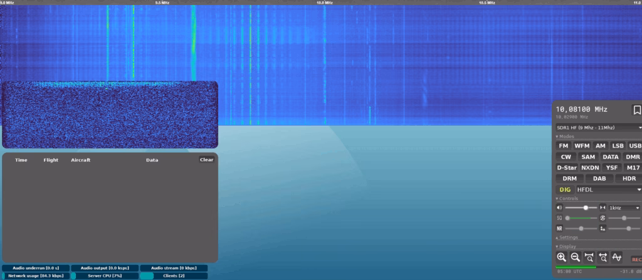
Task: Zoom out on the waterfall
Action: click(x=575, y=257)
